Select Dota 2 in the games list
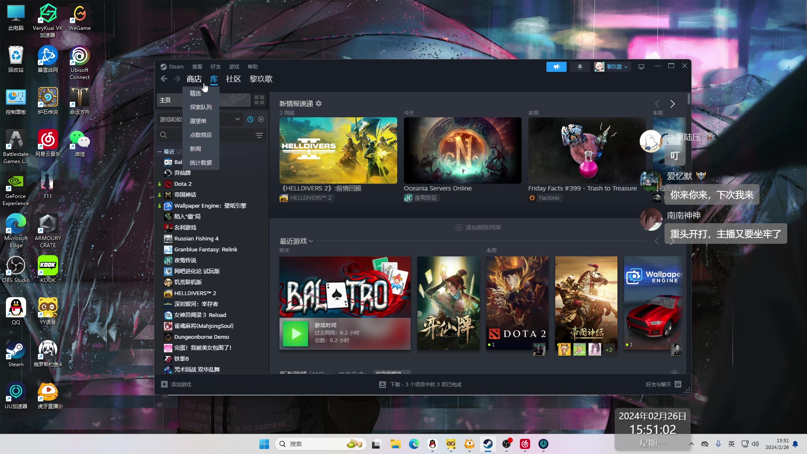Viewport: 807px width, 454px height. (x=183, y=184)
